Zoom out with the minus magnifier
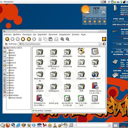The image size is (128, 128). click(68, 39)
